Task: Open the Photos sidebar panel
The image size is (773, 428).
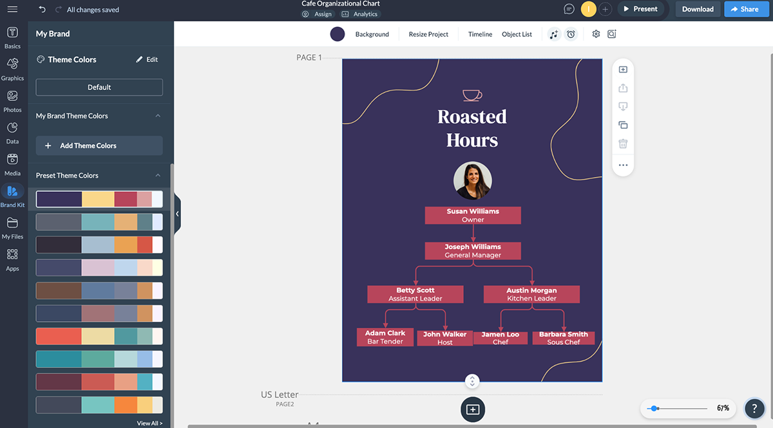Action: click(12, 101)
